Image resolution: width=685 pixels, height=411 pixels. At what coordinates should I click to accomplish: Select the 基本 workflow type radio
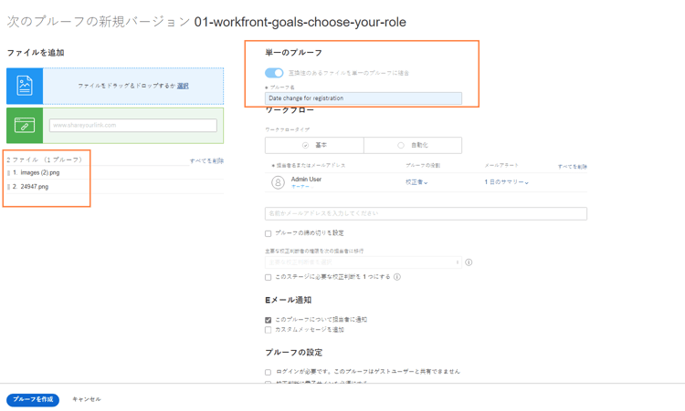pyautogui.click(x=305, y=145)
